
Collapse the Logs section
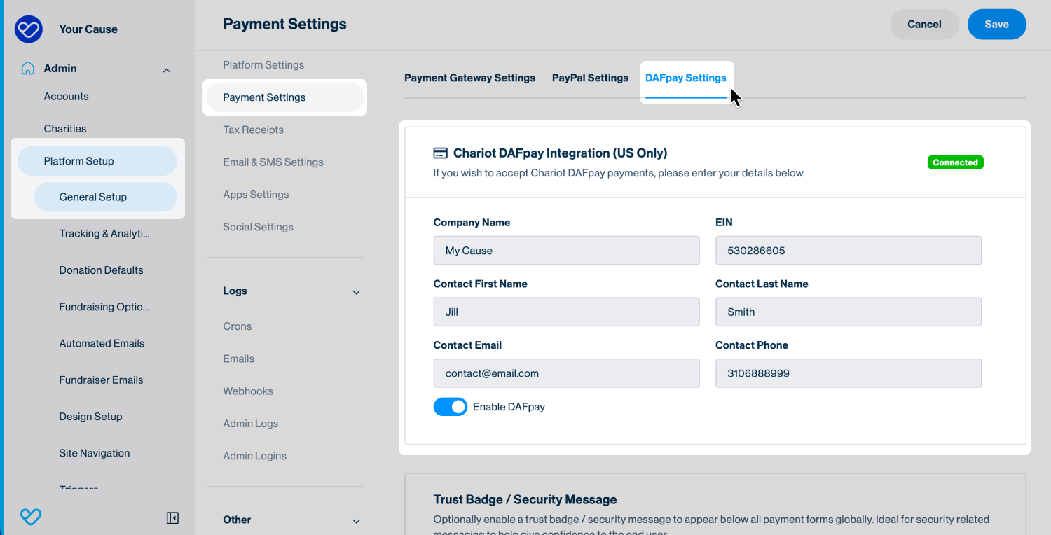pos(356,292)
